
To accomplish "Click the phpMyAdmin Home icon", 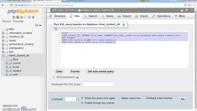I will click(x=14, y=17).
